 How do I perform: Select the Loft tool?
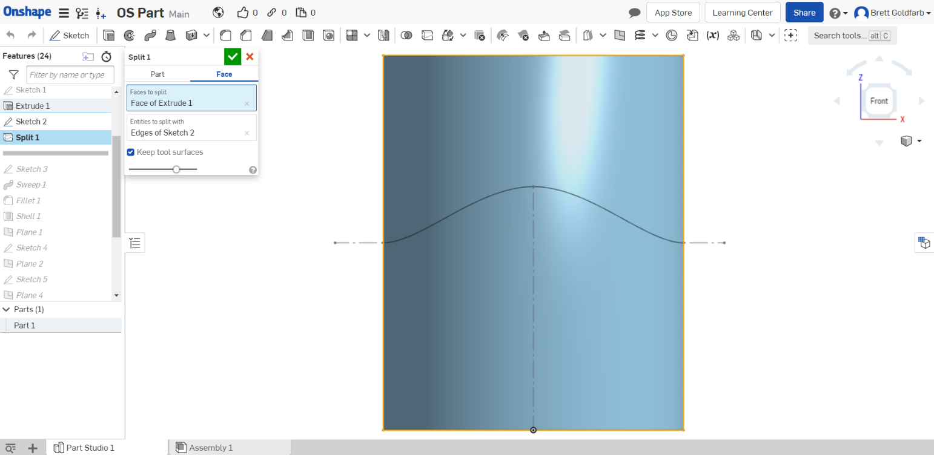170,35
